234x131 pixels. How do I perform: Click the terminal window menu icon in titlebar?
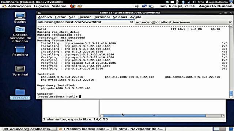(39, 13)
